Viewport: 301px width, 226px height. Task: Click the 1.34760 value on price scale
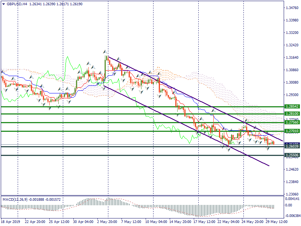click(292, 8)
